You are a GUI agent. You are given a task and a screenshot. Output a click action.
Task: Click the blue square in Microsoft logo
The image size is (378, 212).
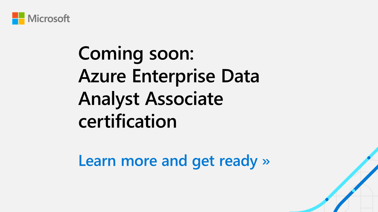(x=15, y=21)
